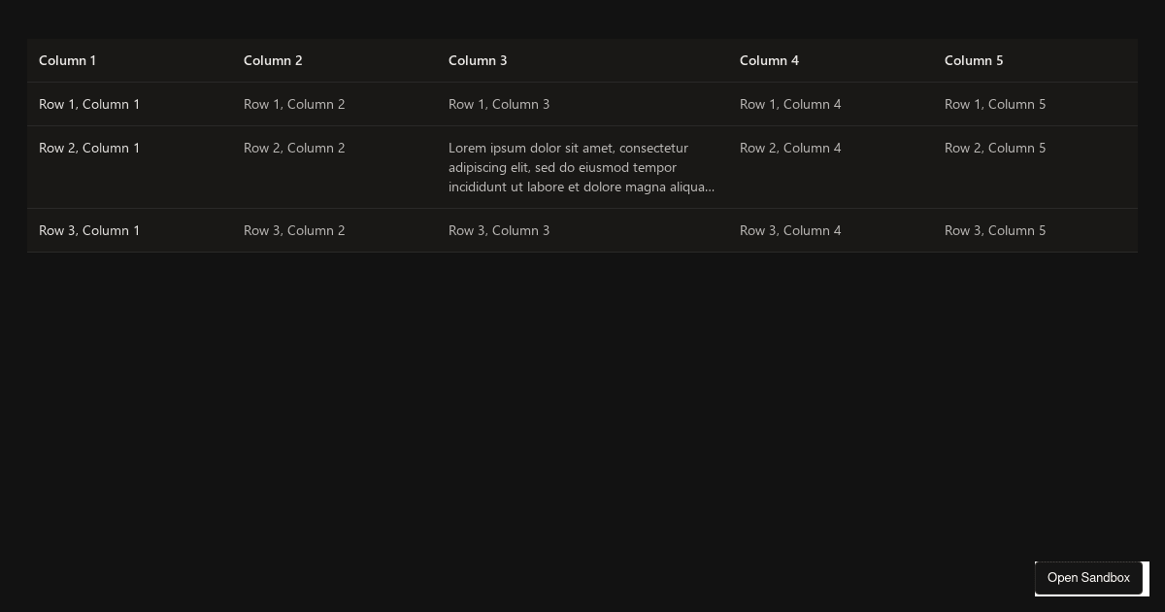1165x612 pixels.
Task: Sort the table by Column 1 header
Action: [x=67, y=60]
